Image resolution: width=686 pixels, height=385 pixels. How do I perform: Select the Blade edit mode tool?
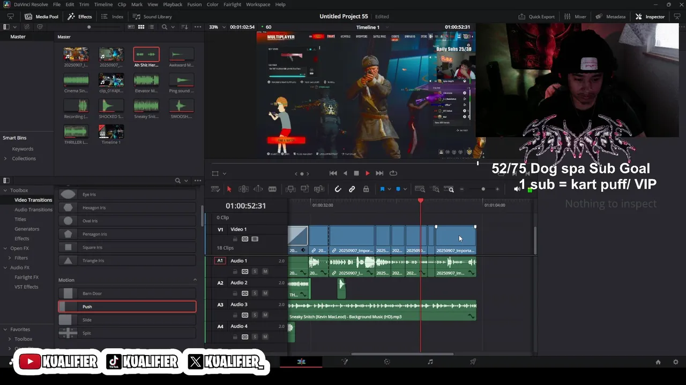pos(272,189)
